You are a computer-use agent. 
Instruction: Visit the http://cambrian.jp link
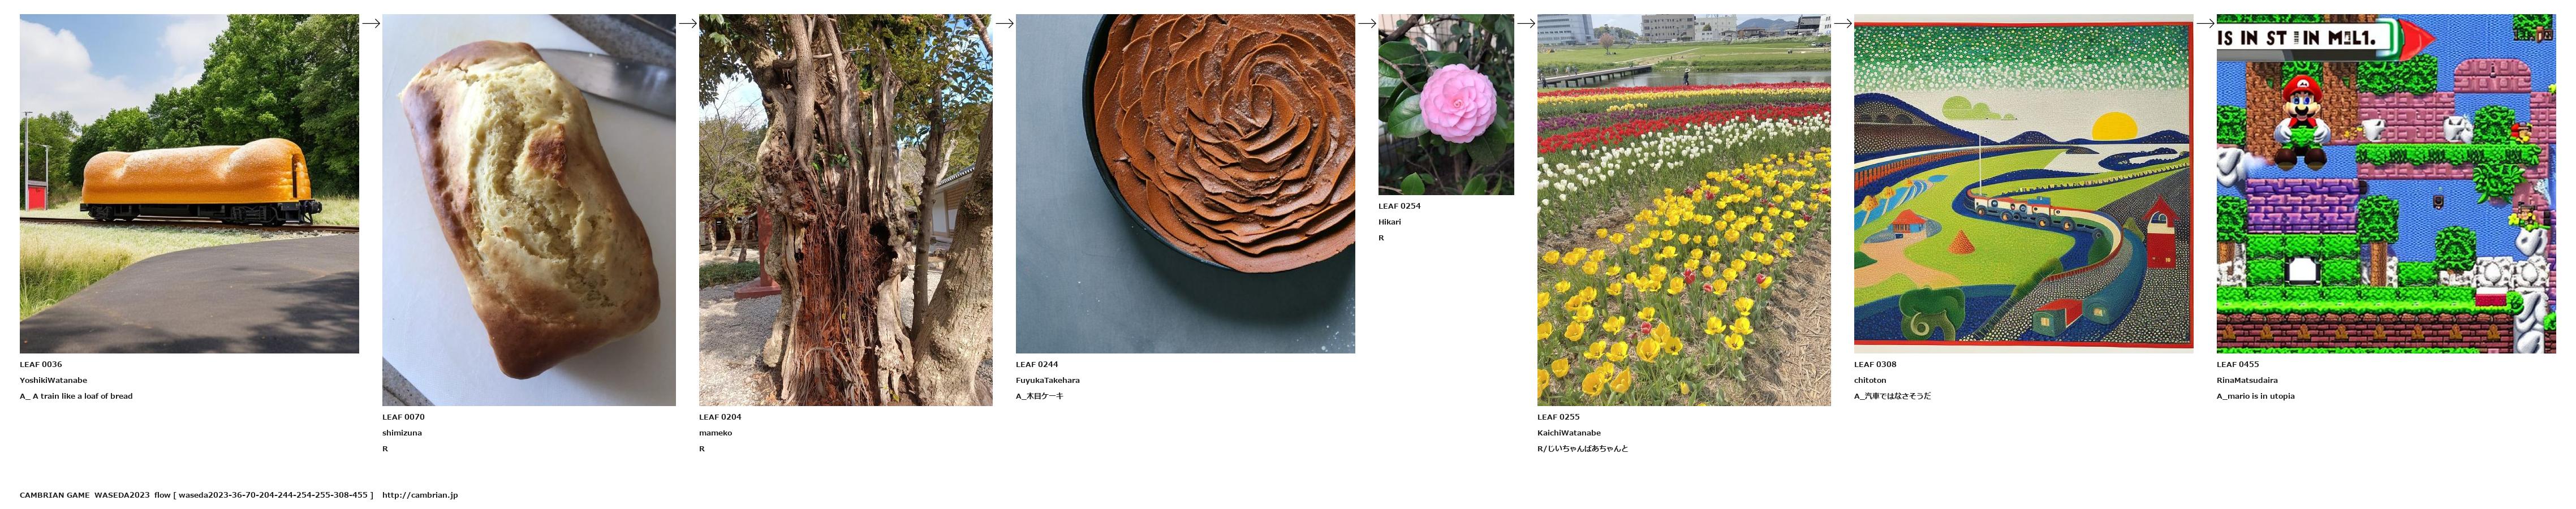click(x=420, y=495)
